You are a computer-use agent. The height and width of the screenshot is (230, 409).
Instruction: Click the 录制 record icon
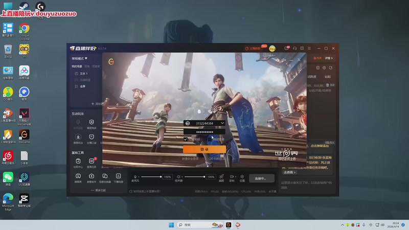point(232,177)
